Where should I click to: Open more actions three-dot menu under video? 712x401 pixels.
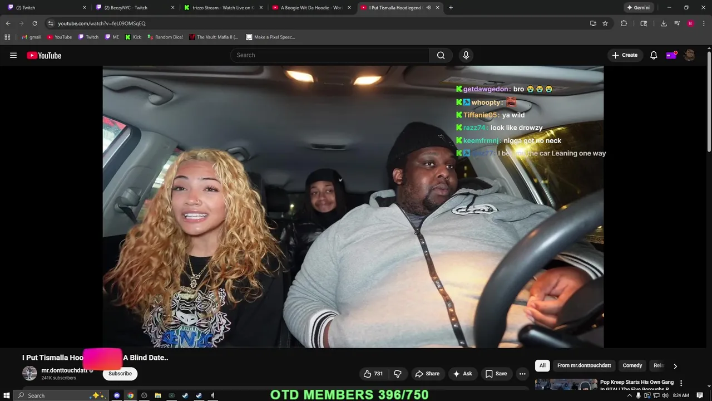(522, 374)
